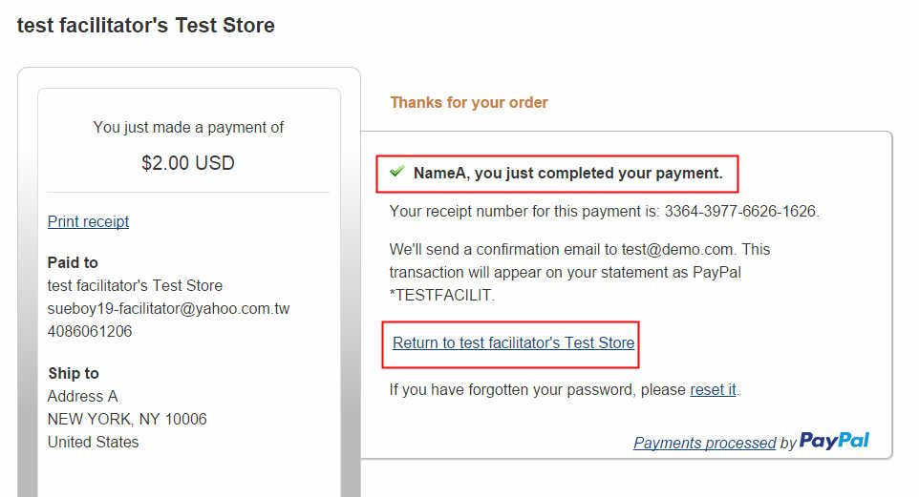919x497 pixels.
Task: Return to test facilitator's Test Store
Action: [x=513, y=342]
